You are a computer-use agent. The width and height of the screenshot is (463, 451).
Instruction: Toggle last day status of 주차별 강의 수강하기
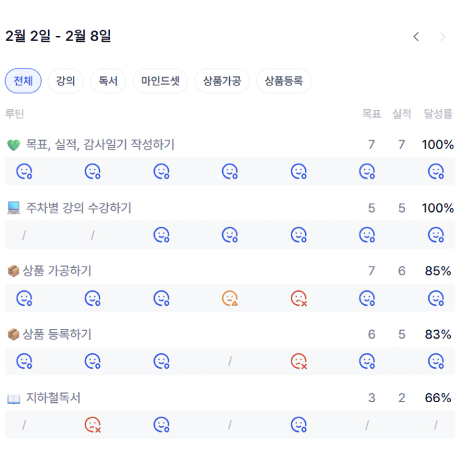436,235
